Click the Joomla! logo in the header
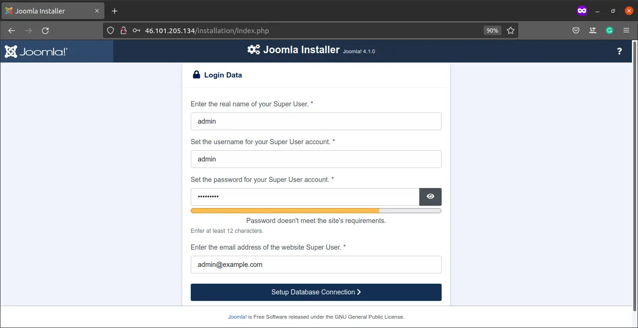 click(36, 51)
